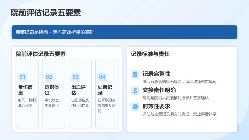The height and width of the screenshot is (140, 249).
Task: Click the left card heading 院前评估记录五要素
Action: click(x=41, y=54)
